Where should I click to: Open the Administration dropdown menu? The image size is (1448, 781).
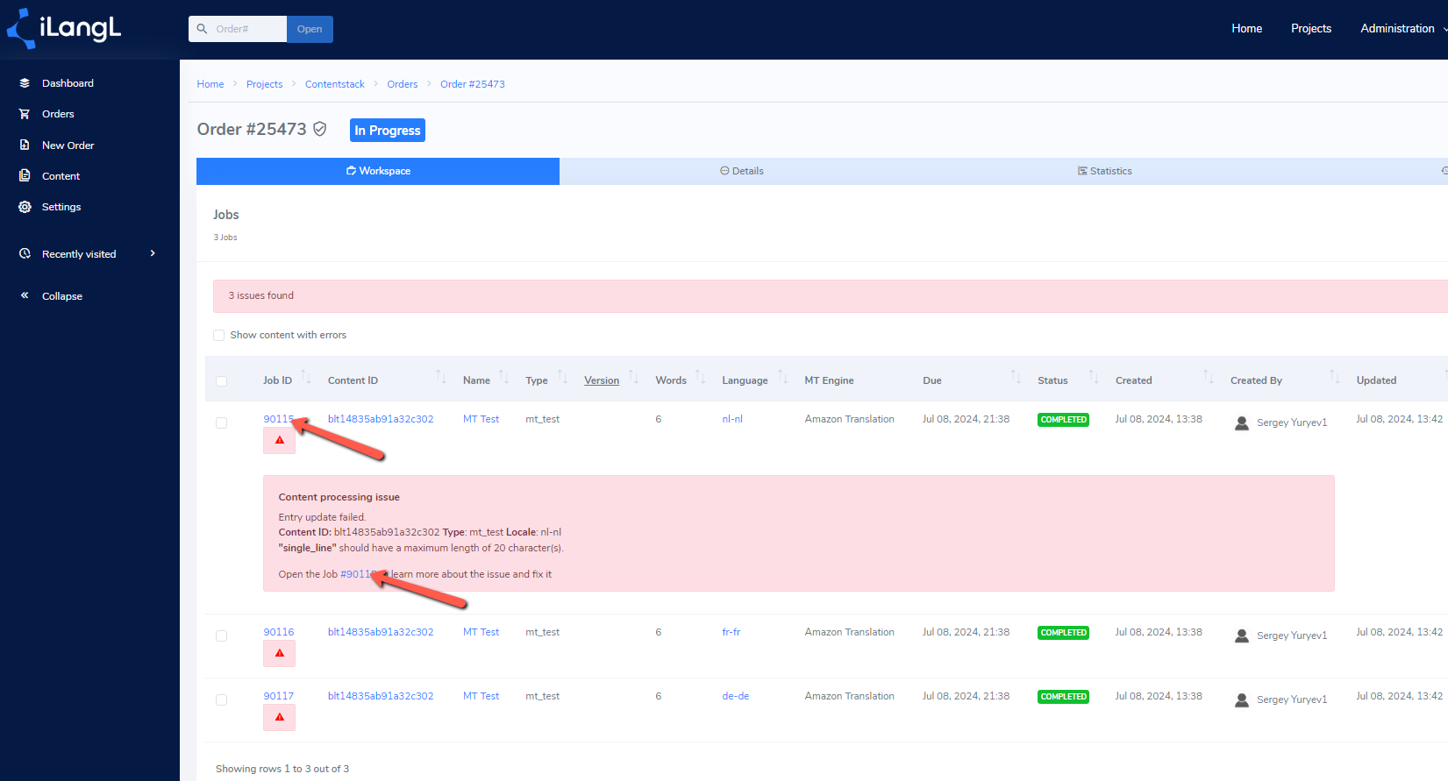[x=1403, y=29]
